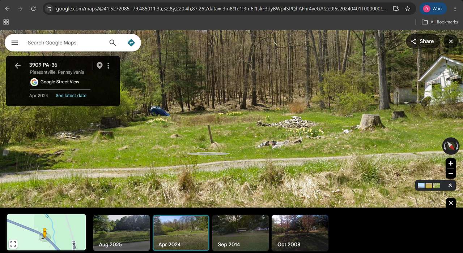463x253 pixels.
Task: Click the Pleasantville, Pennsylvania text
Action: point(57,72)
